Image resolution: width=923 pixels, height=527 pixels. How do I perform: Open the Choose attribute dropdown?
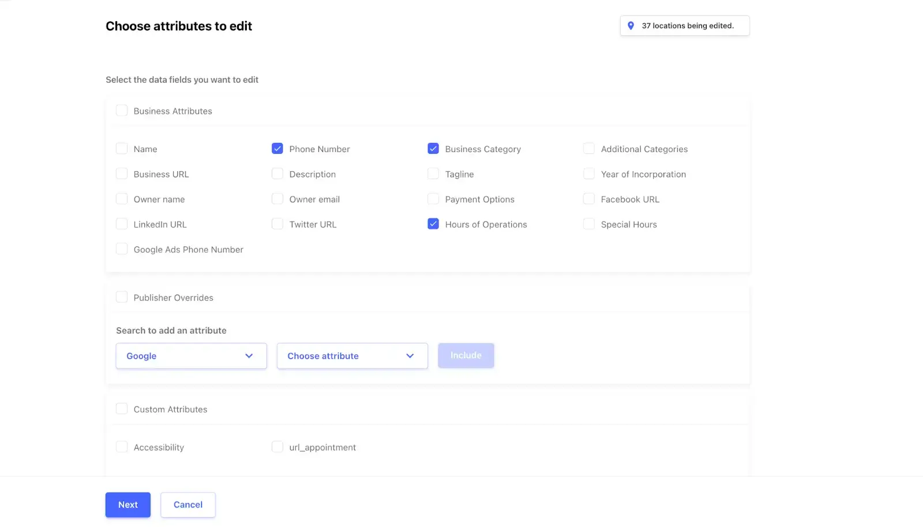point(352,356)
